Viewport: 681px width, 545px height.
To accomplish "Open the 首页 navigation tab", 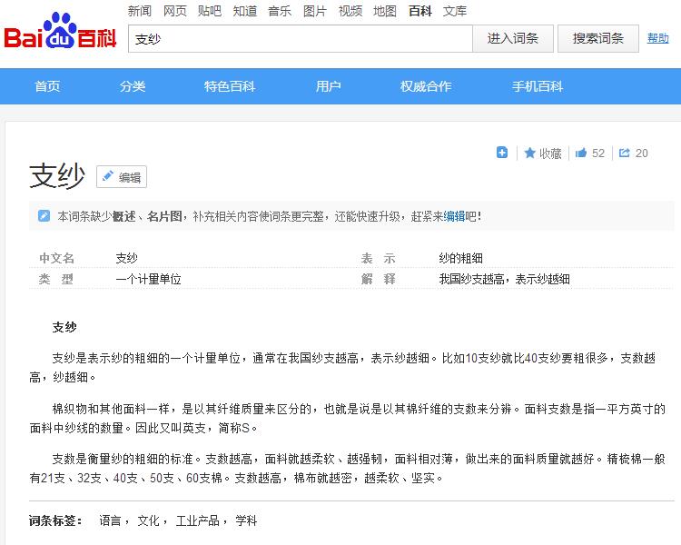I will click(x=47, y=86).
